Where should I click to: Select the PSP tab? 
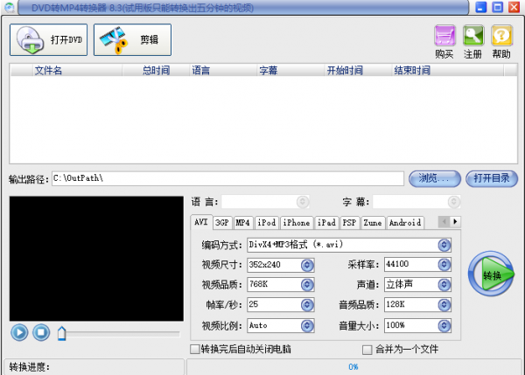[349, 223]
